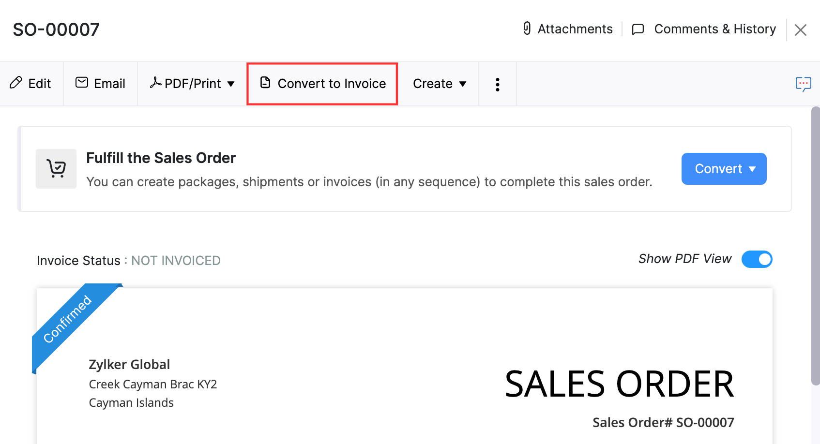The width and height of the screenshot is (820, 444).
Task: Click the PDF/Print document icon
Action: [x=156, y=83]
